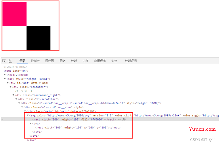This screenshot has height=144, width=219.
Task: Click the inner closing </svg> tag
Action: coord(37,131)
